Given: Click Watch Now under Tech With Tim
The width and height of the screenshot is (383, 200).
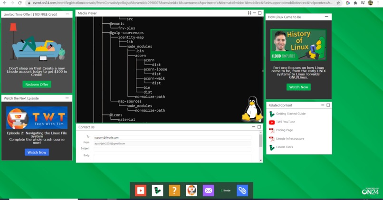Looking at the screenshot, I should pyautogui.click(x=37, y=152).
